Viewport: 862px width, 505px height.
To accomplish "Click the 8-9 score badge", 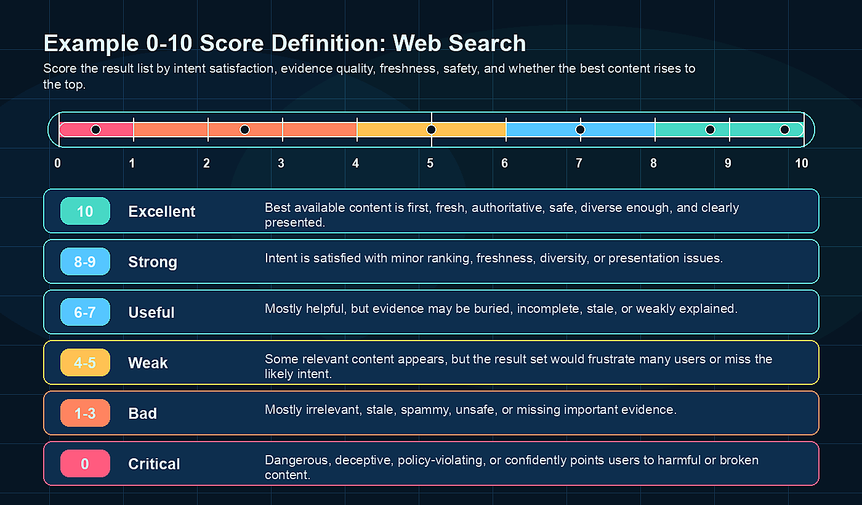I will coord(85,262).
